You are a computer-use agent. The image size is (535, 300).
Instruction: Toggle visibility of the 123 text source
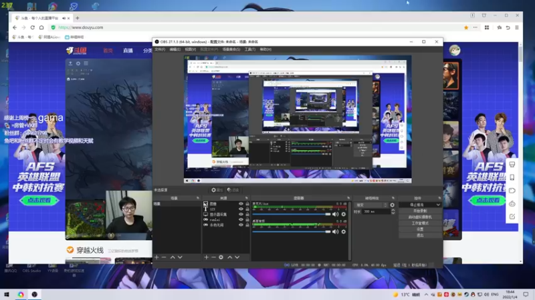pos(241,209)
